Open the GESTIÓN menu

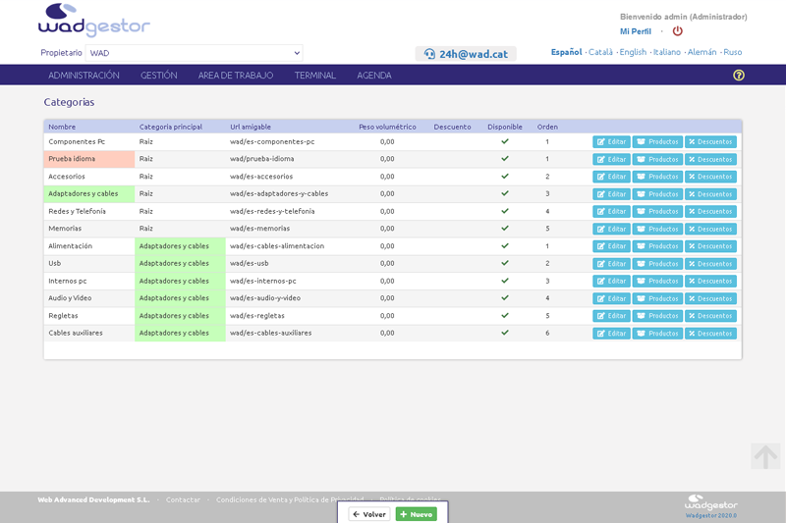(x=159, y=76)
